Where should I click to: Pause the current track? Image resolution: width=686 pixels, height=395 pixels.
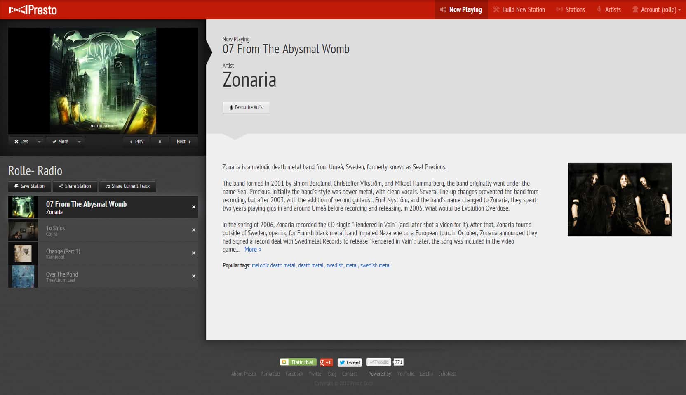point(160,142)
